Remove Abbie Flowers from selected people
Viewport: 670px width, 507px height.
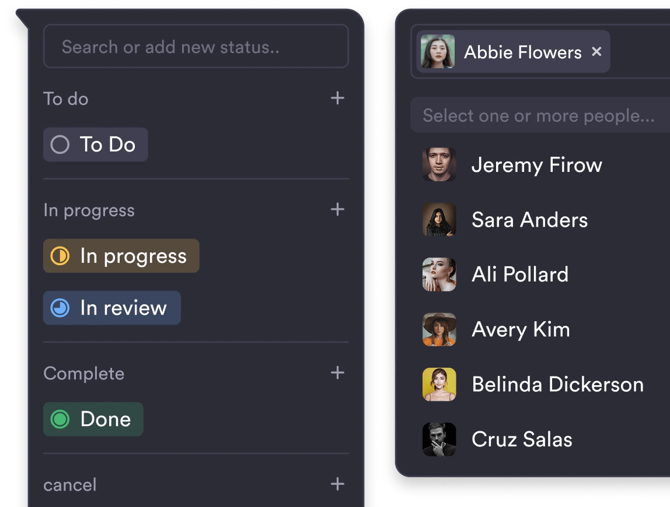[596, 52]
